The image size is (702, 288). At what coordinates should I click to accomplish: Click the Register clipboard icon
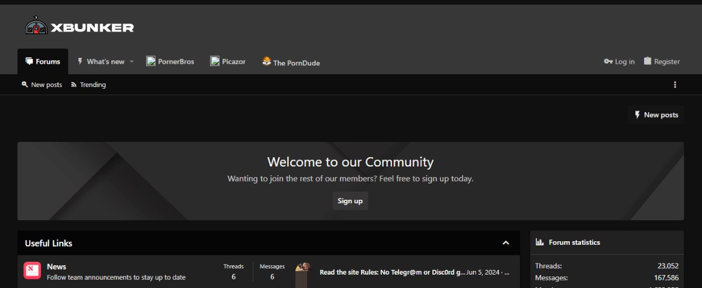648,61
